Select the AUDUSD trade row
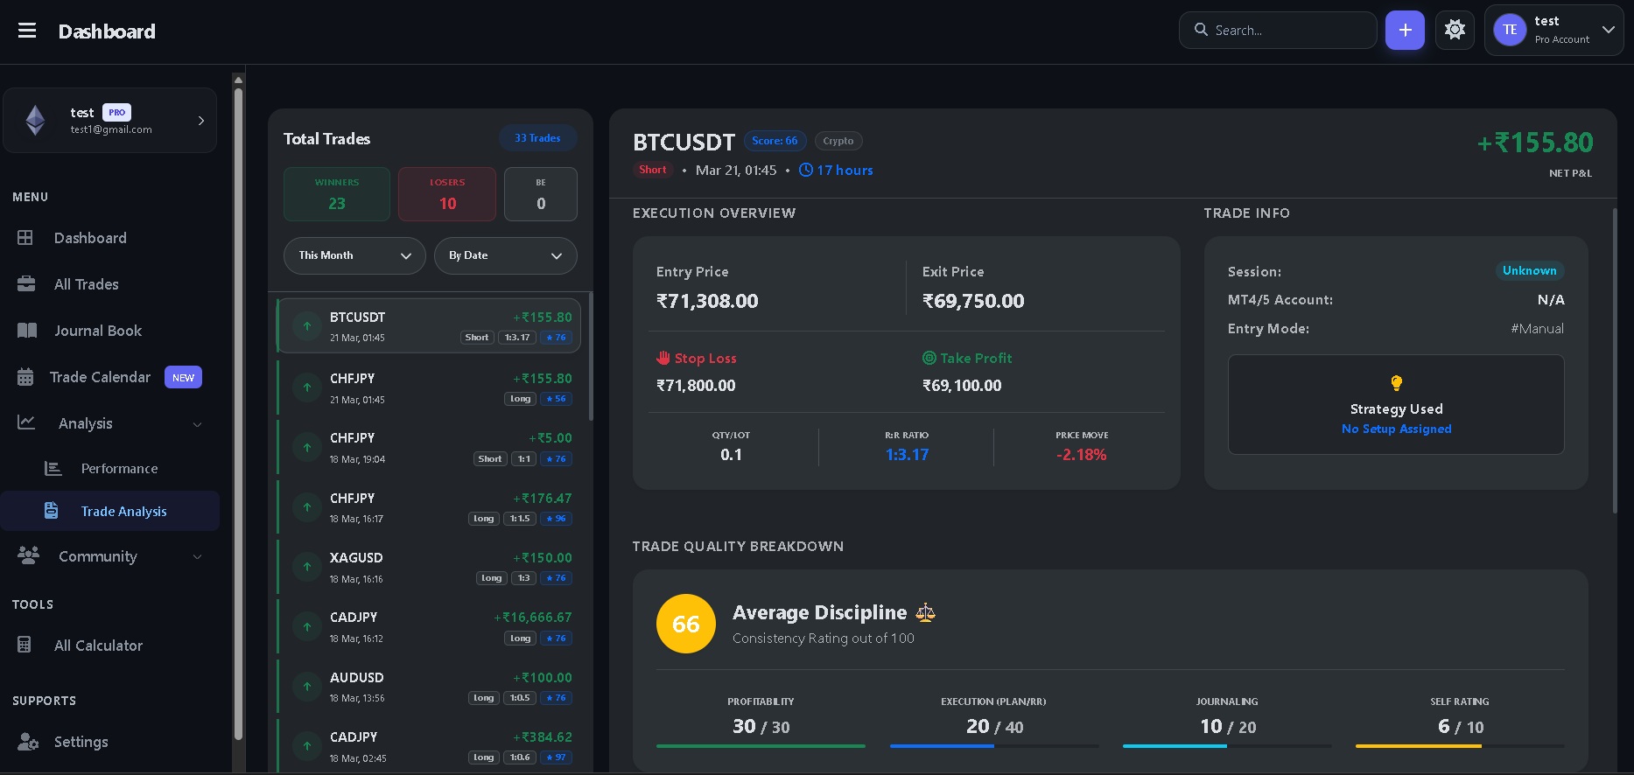Screen dimensions: 1634x775 (x=429, y=688)
